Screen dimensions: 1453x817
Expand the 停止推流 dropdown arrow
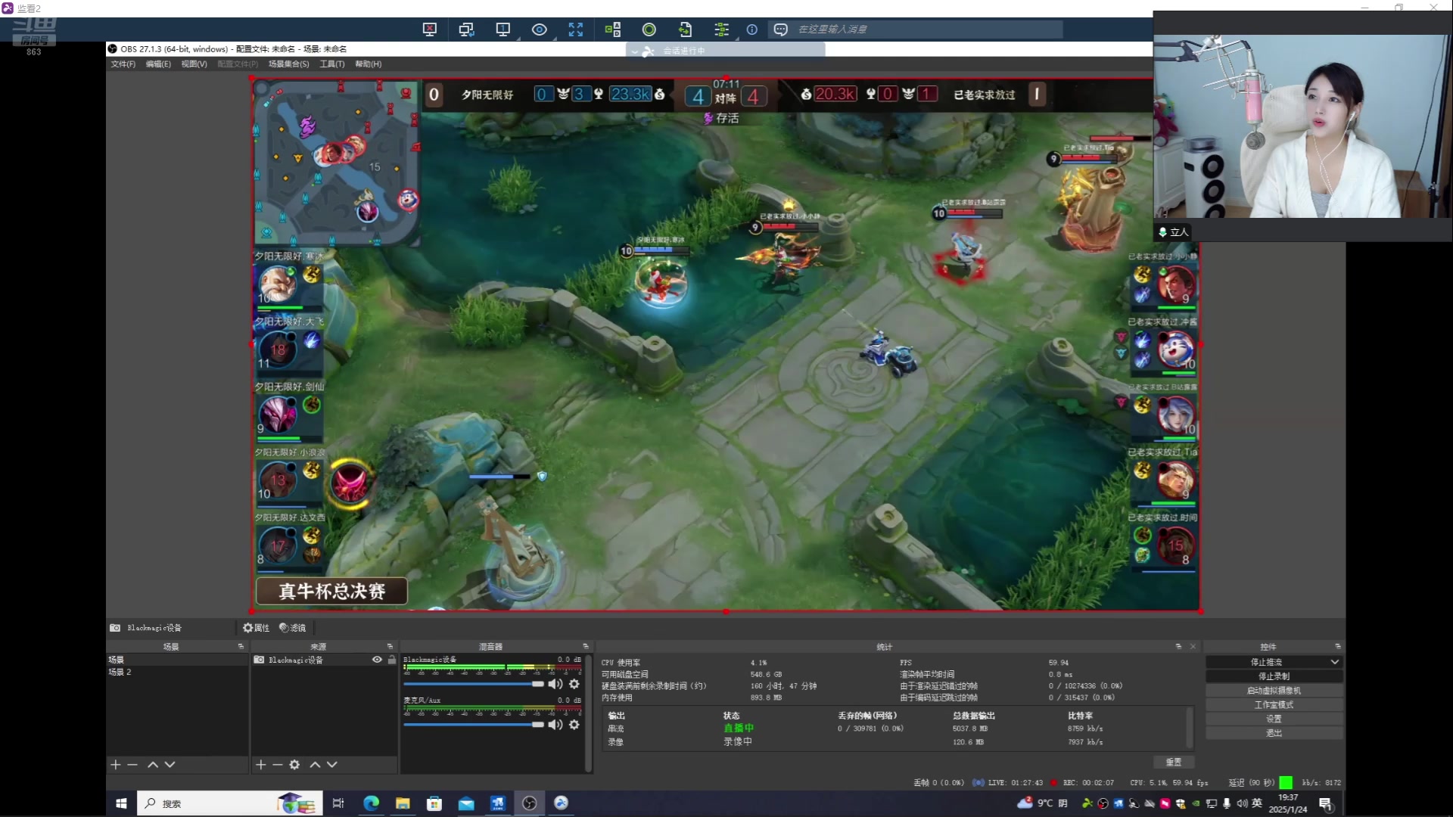pos(1334,663)
